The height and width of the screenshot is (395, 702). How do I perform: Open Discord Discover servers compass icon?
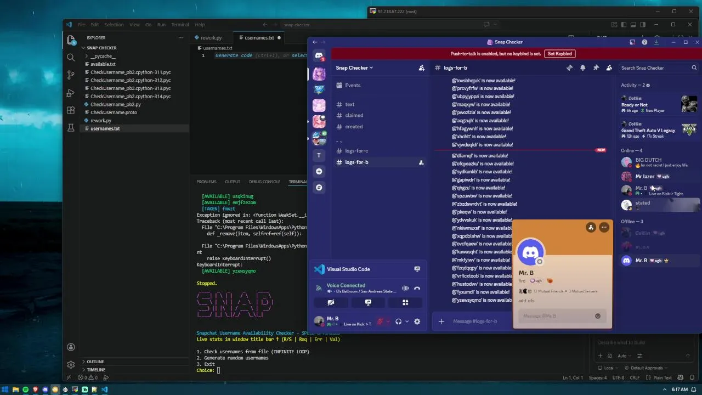point(319,187)
